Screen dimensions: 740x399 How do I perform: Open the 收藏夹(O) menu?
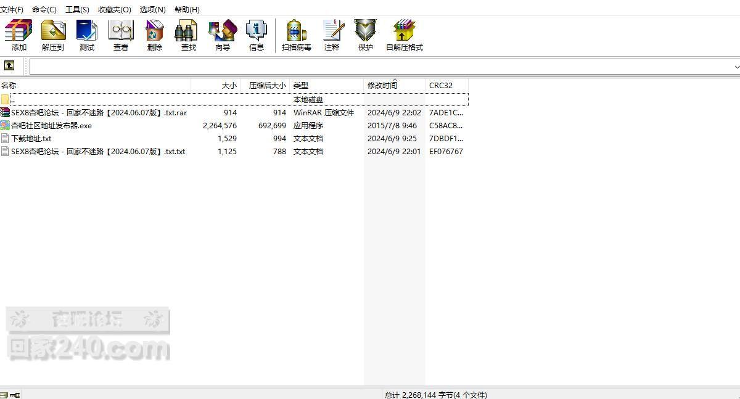[115, 9]
